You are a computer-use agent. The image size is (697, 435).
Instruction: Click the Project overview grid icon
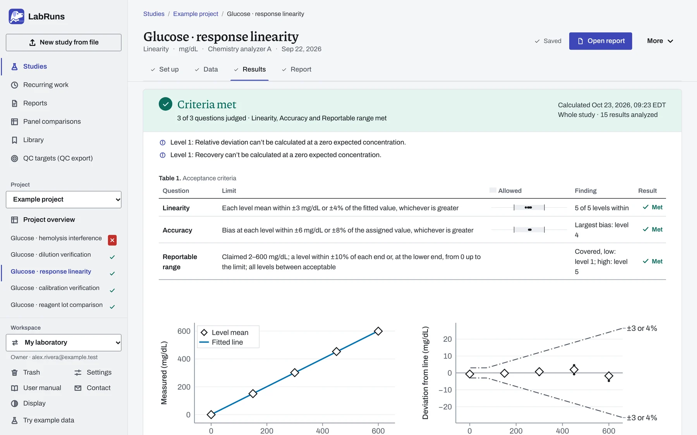pyautogui.click(x=14, y=220)
